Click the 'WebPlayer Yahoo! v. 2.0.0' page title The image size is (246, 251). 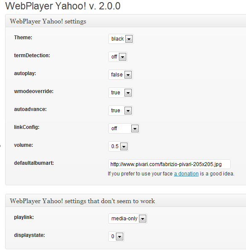click(63, 6)
